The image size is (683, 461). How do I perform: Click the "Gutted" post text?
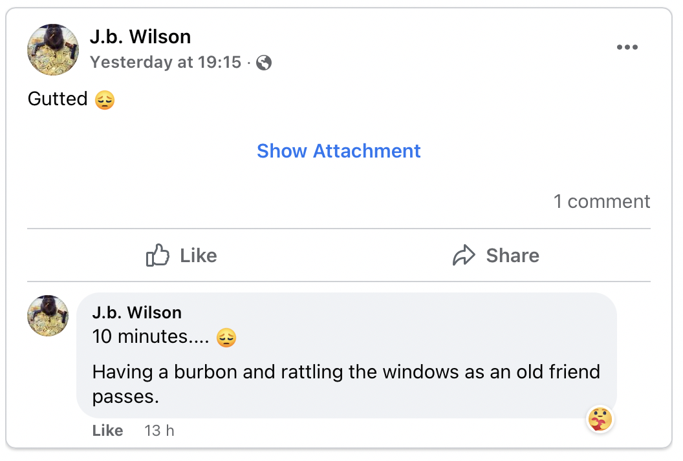click(x=58, y=99)
